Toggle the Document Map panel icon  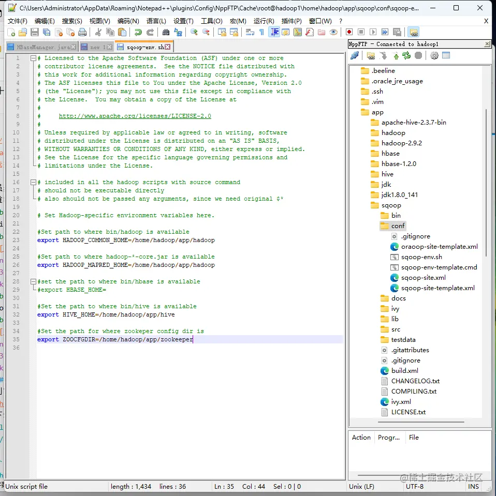pos(298,32)
